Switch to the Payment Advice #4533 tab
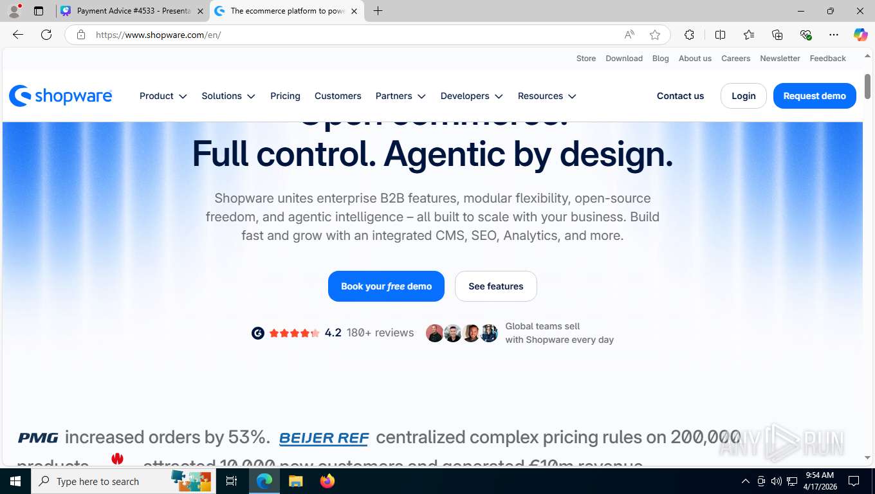Viewport: 875px width, 494px height. click(133, 11)
